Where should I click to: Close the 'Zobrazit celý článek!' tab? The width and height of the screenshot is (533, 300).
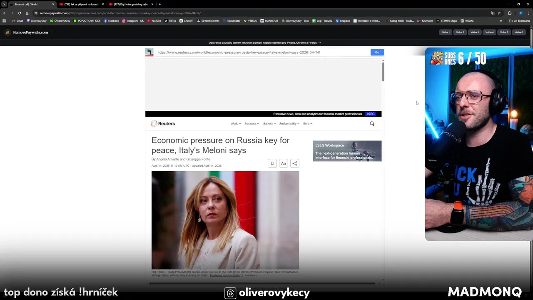click(53, 4)
